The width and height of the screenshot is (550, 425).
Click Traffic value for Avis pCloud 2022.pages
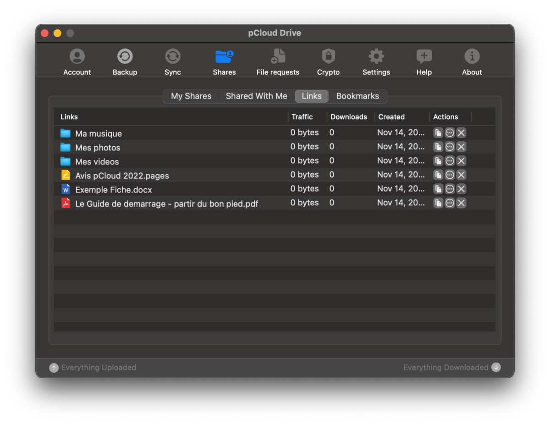coord(304,175)
